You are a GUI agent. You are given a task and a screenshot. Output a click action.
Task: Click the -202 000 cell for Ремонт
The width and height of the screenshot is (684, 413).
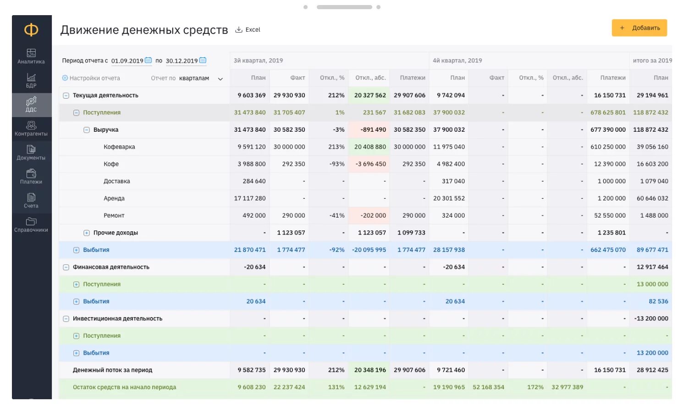[x=369, y=216]
